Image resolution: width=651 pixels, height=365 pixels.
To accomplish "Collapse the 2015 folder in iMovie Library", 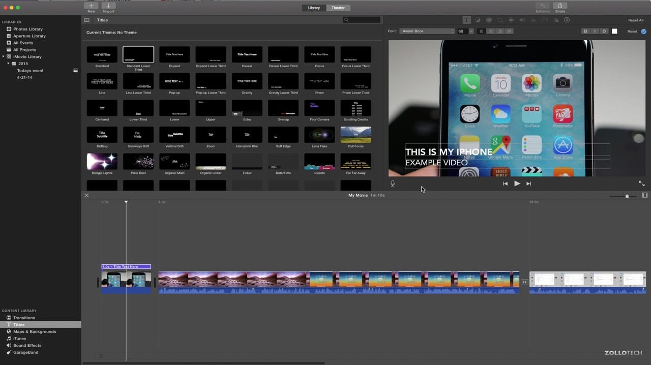I will pyautogui.click(x=9, y=64).
